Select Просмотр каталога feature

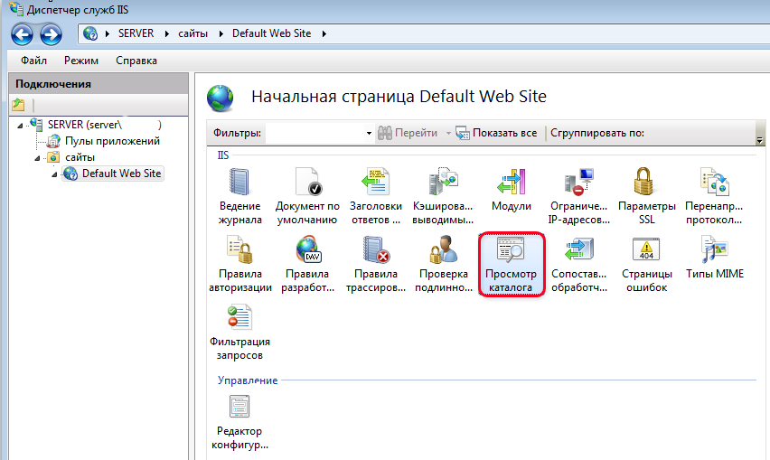tap(512, 264)
